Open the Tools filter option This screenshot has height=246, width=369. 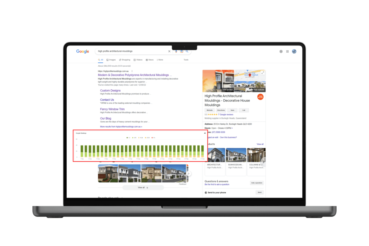186,60
